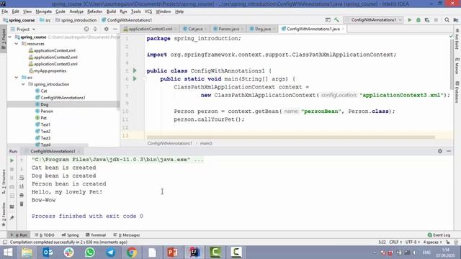This screenshot has height=259, width=461.
Task: Open the Maven side tool window
Action: [457, 66]
